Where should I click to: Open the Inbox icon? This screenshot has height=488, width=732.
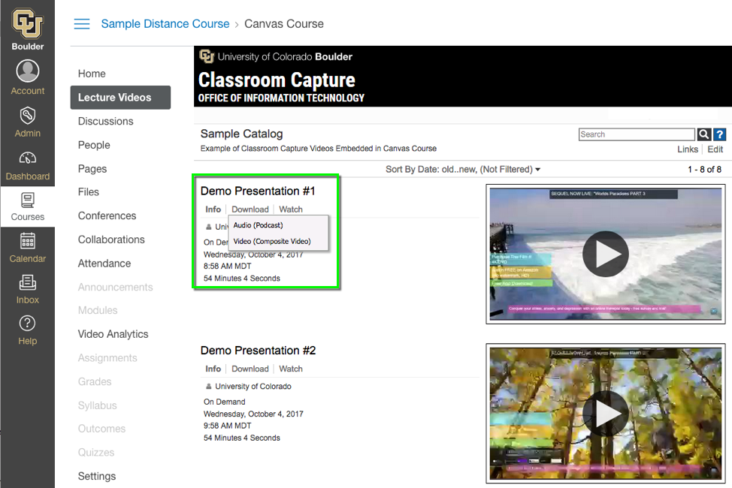pos(28,282)
